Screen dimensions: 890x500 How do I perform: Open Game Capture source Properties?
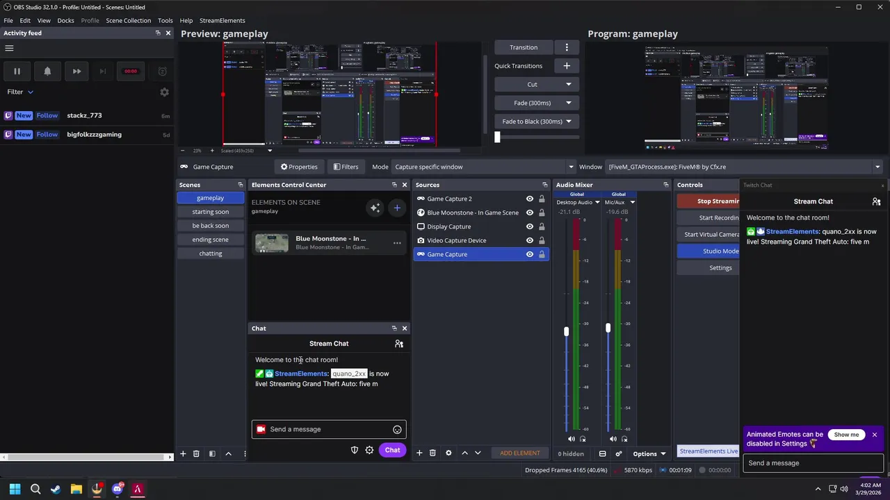tap(299, 167)
